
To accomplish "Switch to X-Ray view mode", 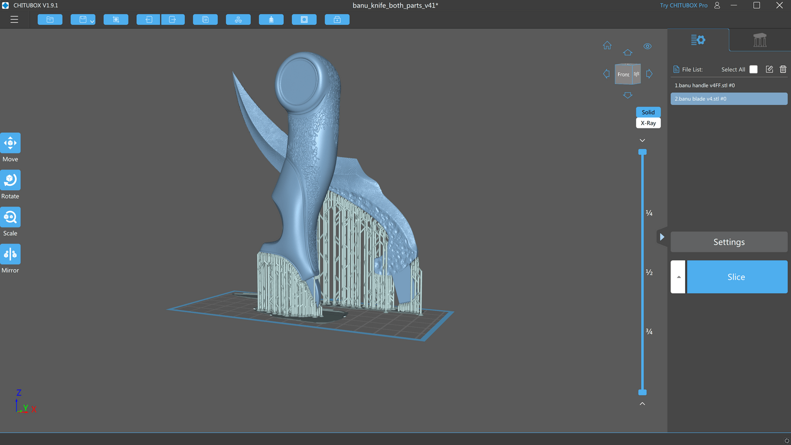I will (648, 123).
